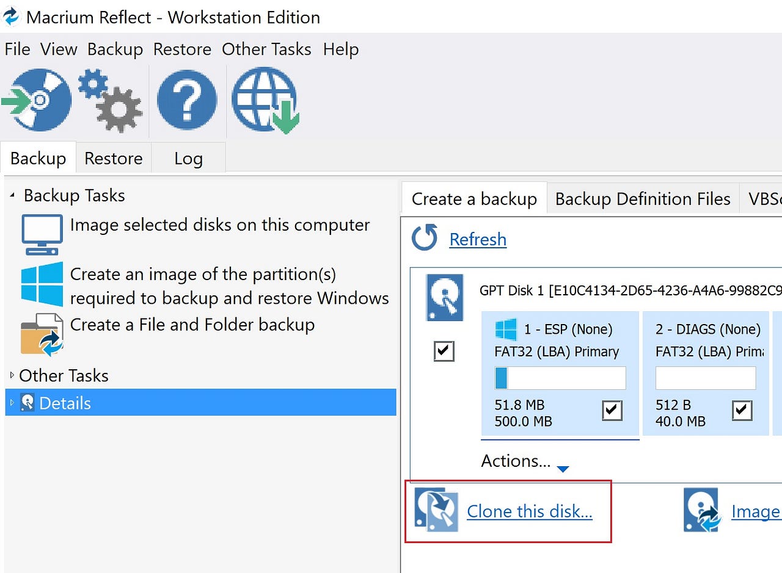
Task: Open the Backup menu
Action: pos(115,49)
